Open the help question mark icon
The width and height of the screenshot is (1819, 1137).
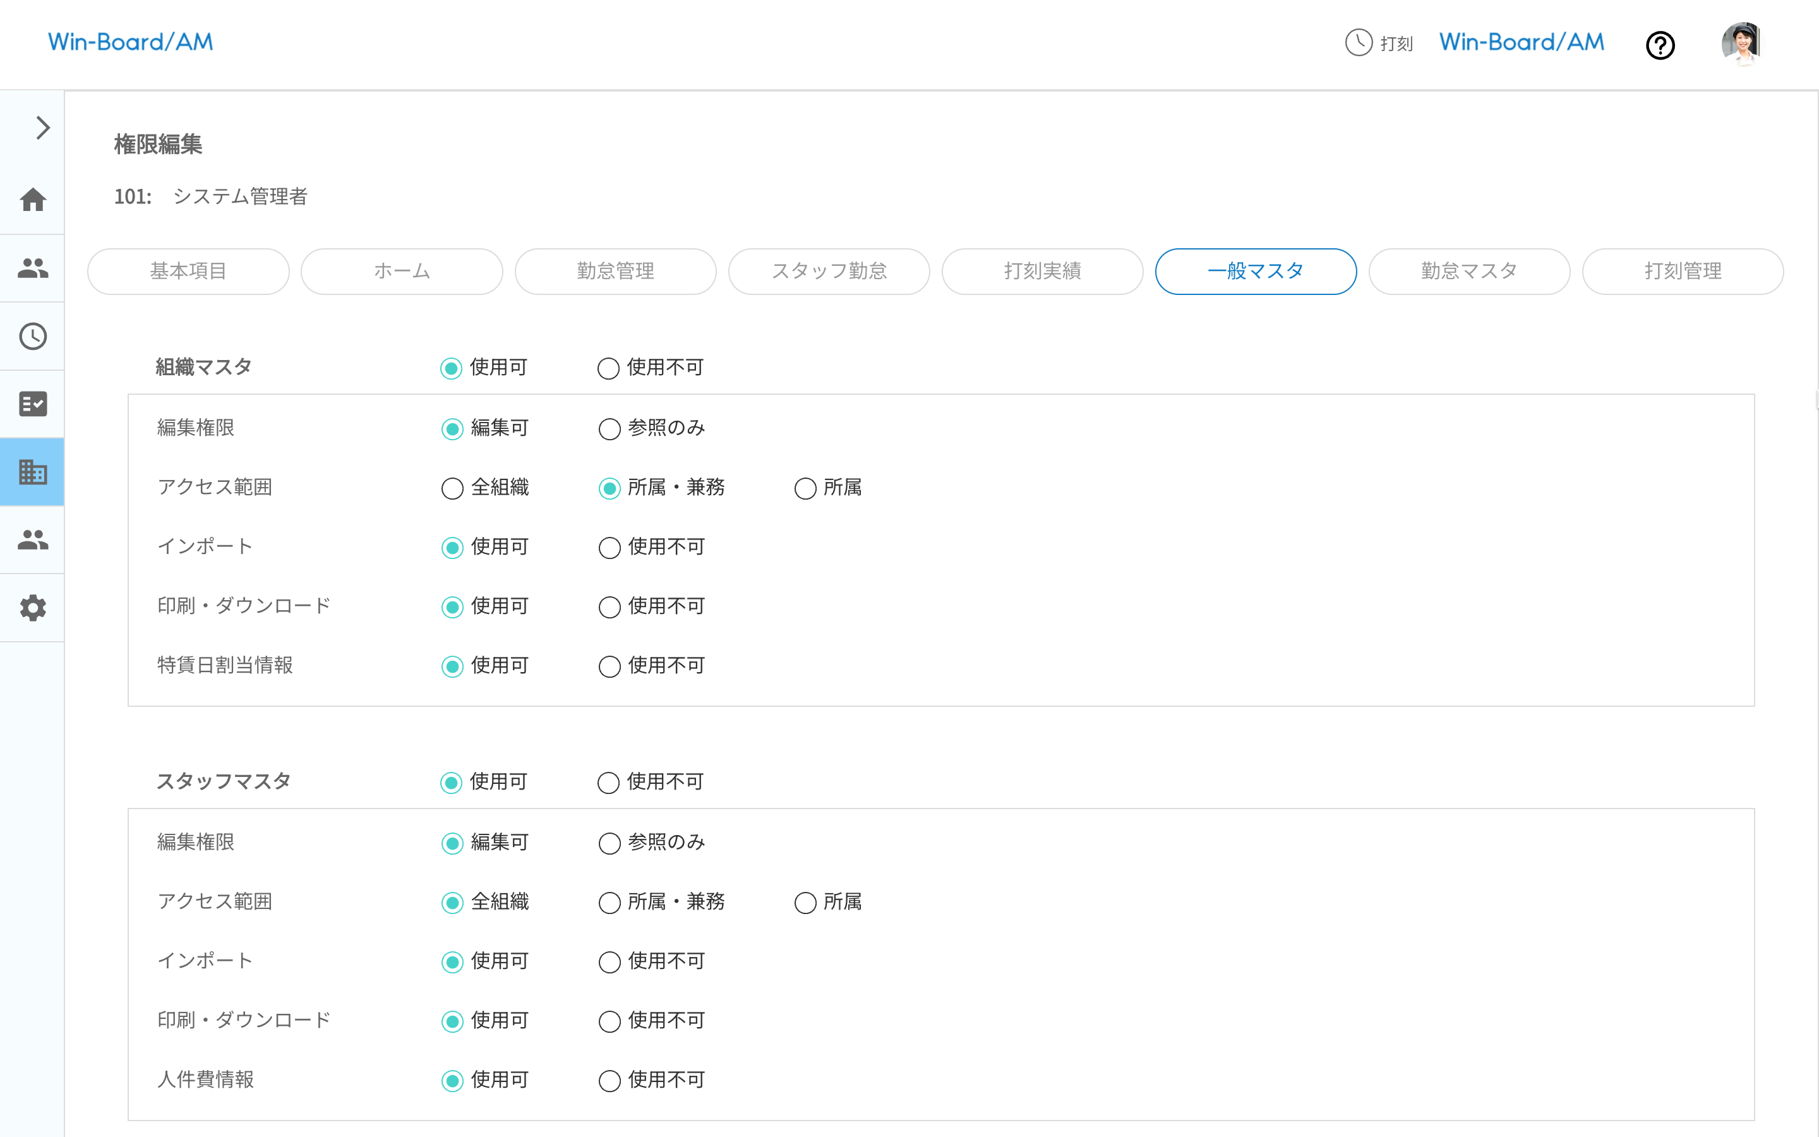click(x=1660, y=45)
